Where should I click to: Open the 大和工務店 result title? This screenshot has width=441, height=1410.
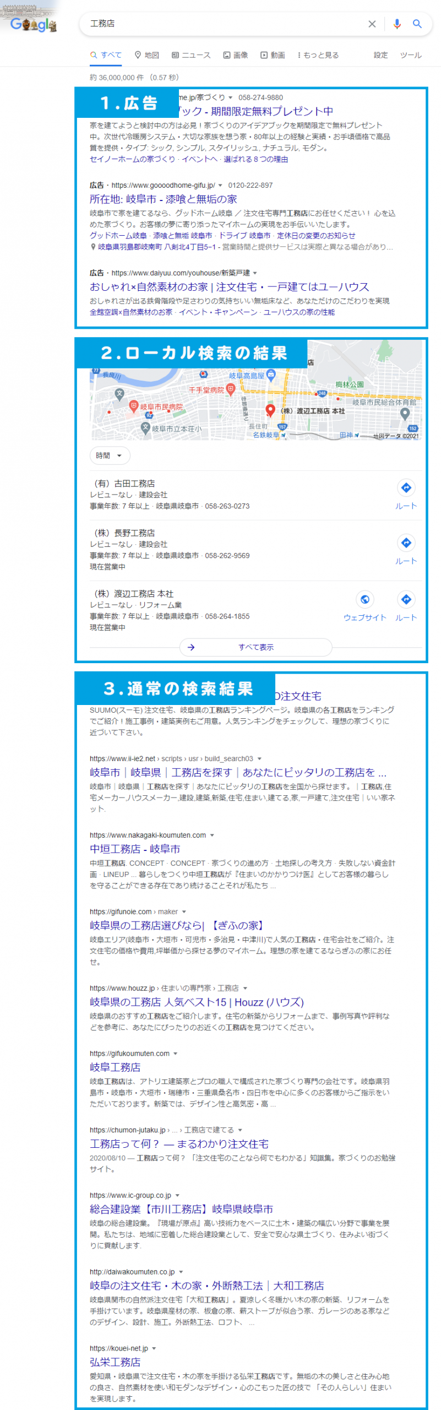pyautogui.click(x=206, y=1286)
